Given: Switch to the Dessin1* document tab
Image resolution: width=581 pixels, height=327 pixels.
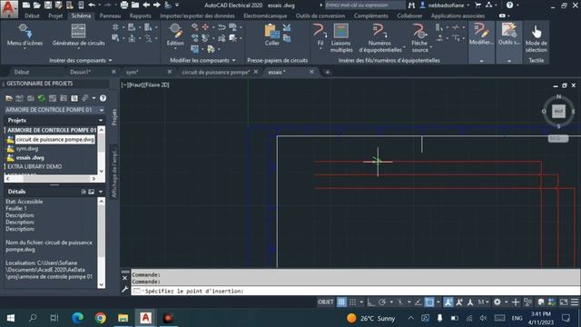Looking at the screenshot, I should click(81, 72).
